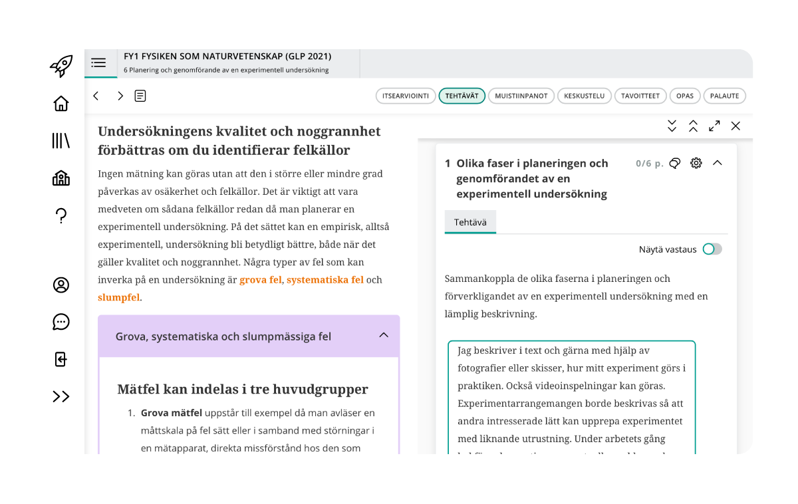Click the rocket logo icon
This screenshot has height=504, width=798.
pyautogui.click(x=61, y=65)
